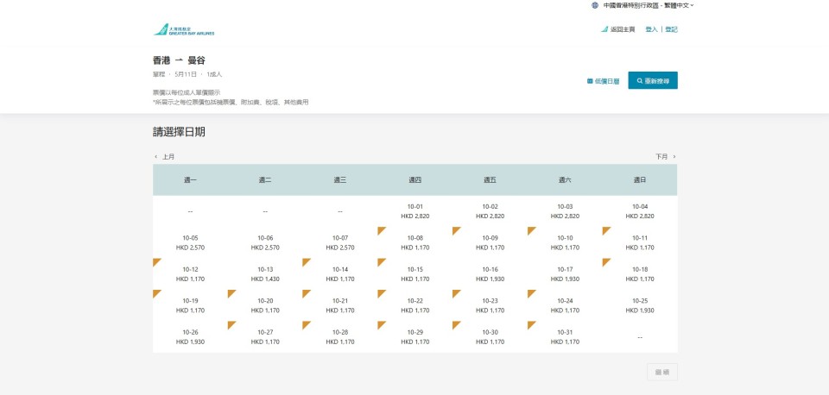This screenshot has width=829, height=395.
Task: Select date 10-01 priced HKD 2,820
Action: point(414,211)
